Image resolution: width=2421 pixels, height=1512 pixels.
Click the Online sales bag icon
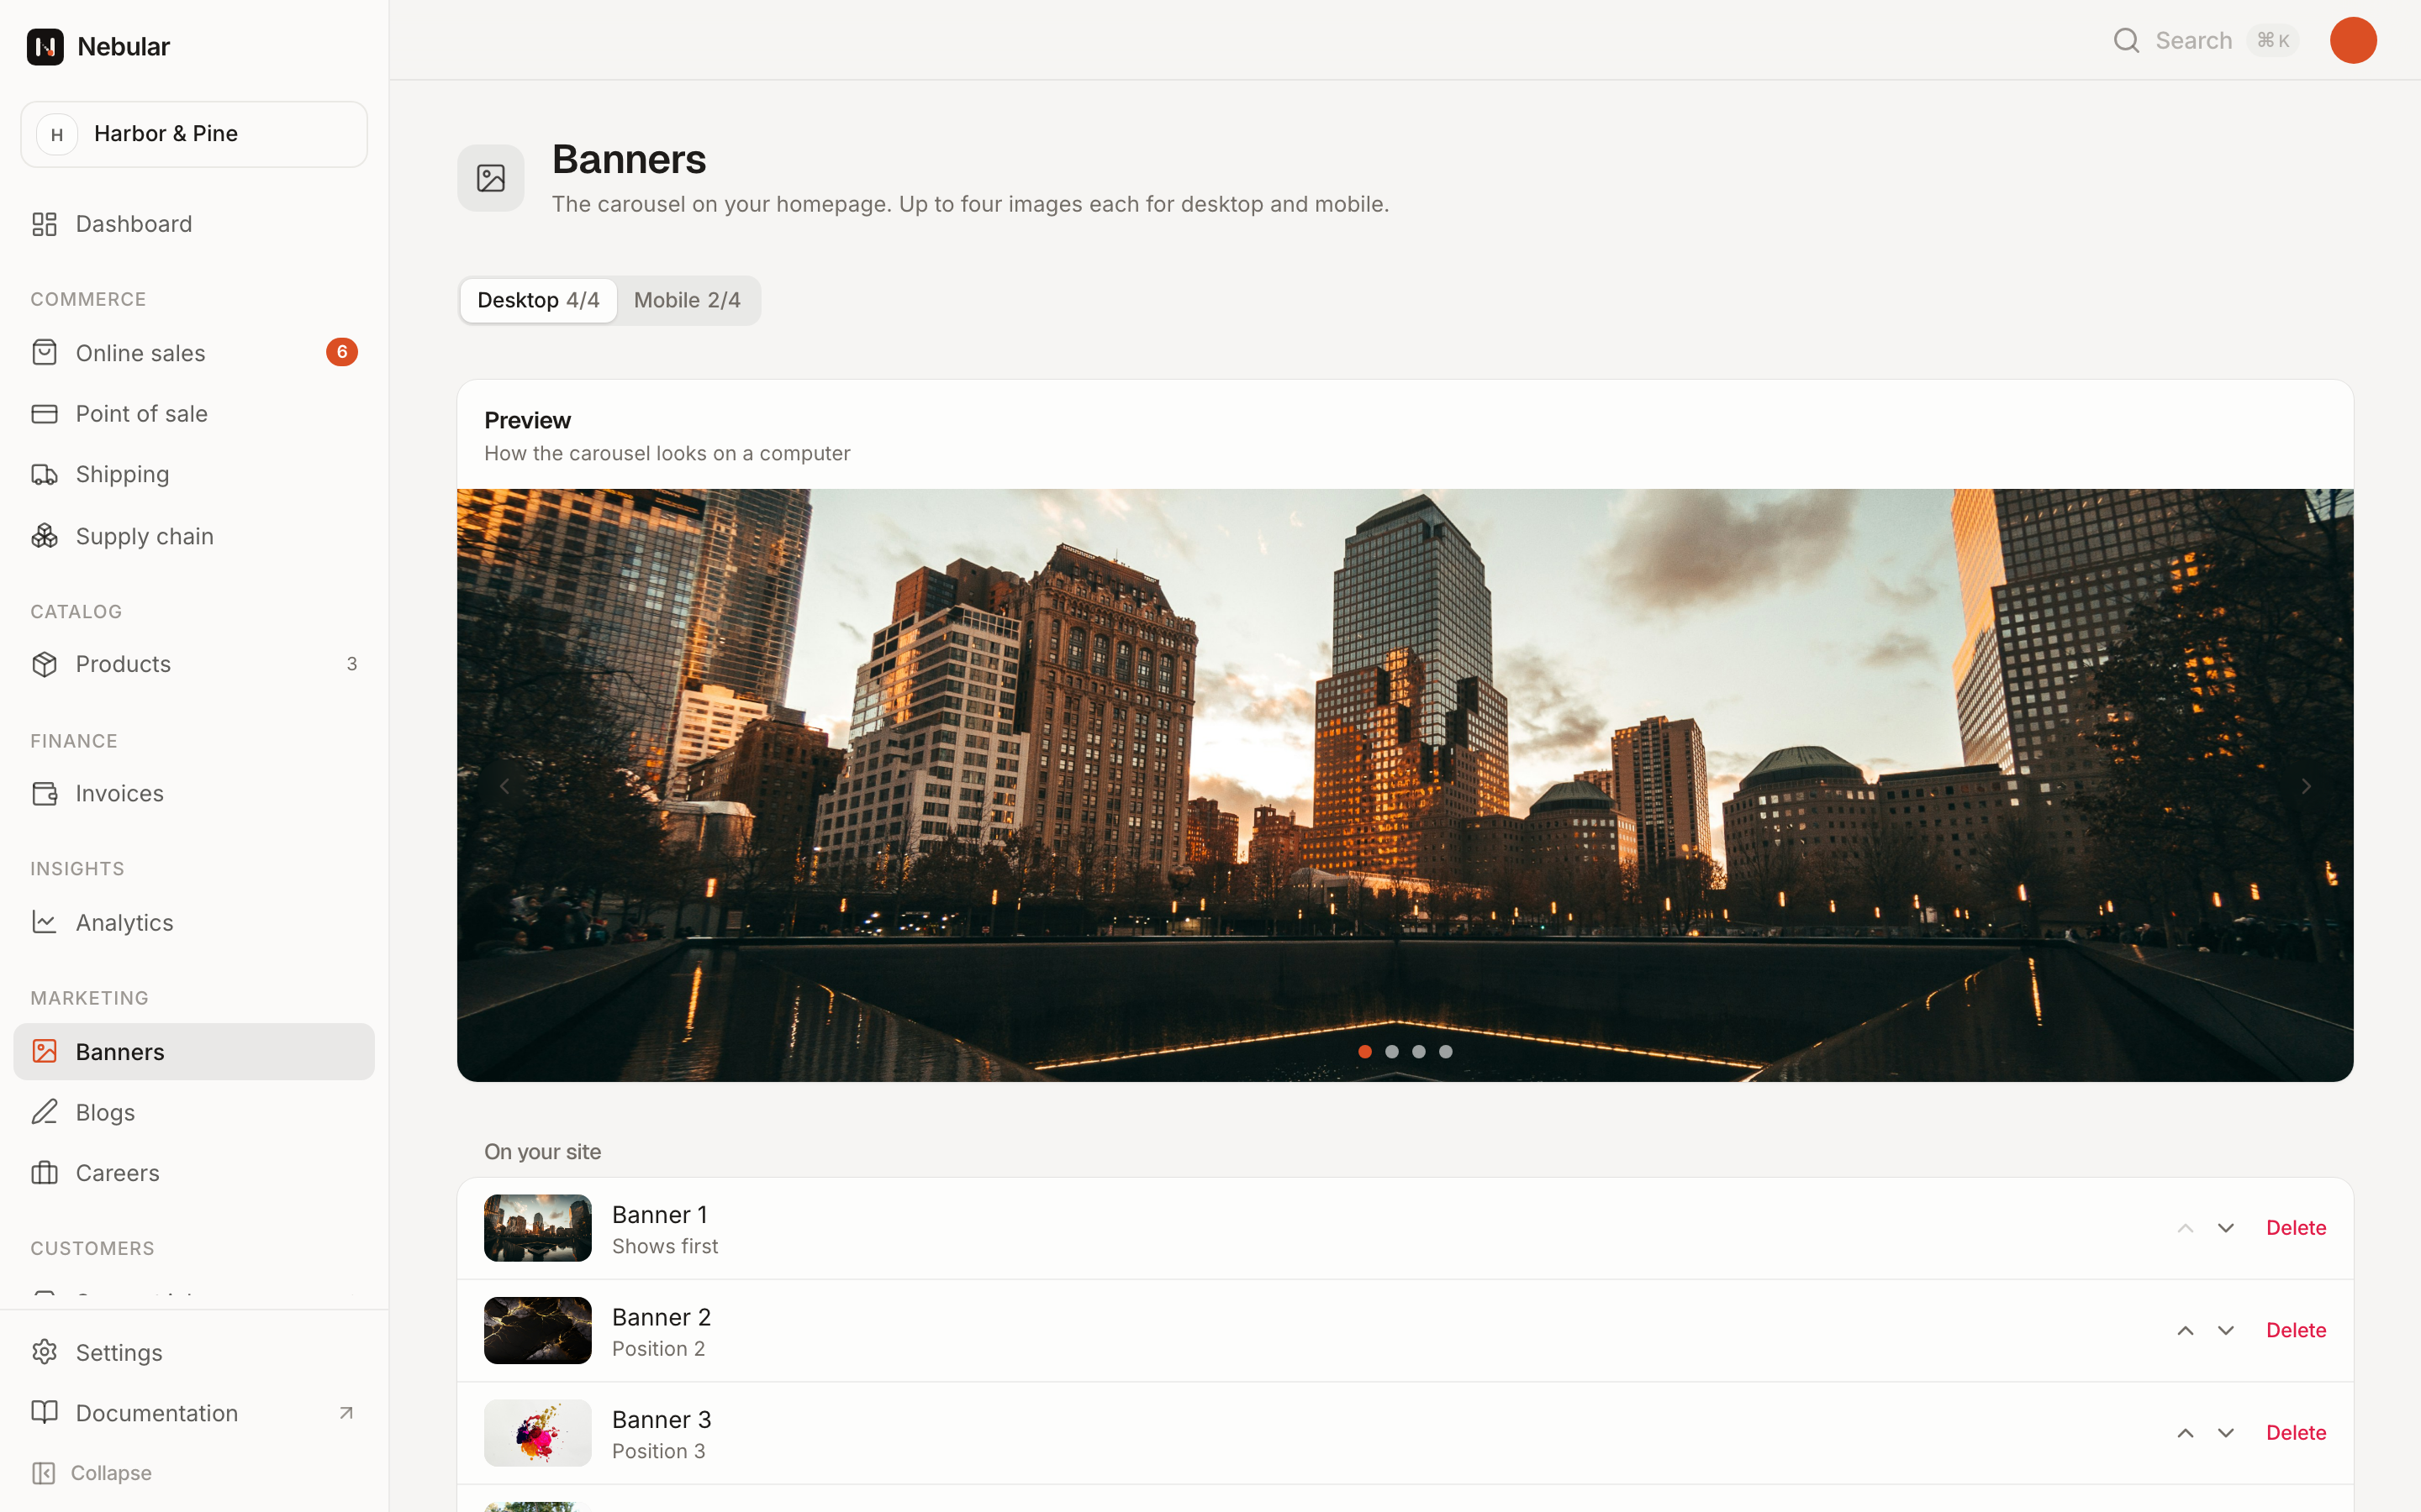pos(44,352)
